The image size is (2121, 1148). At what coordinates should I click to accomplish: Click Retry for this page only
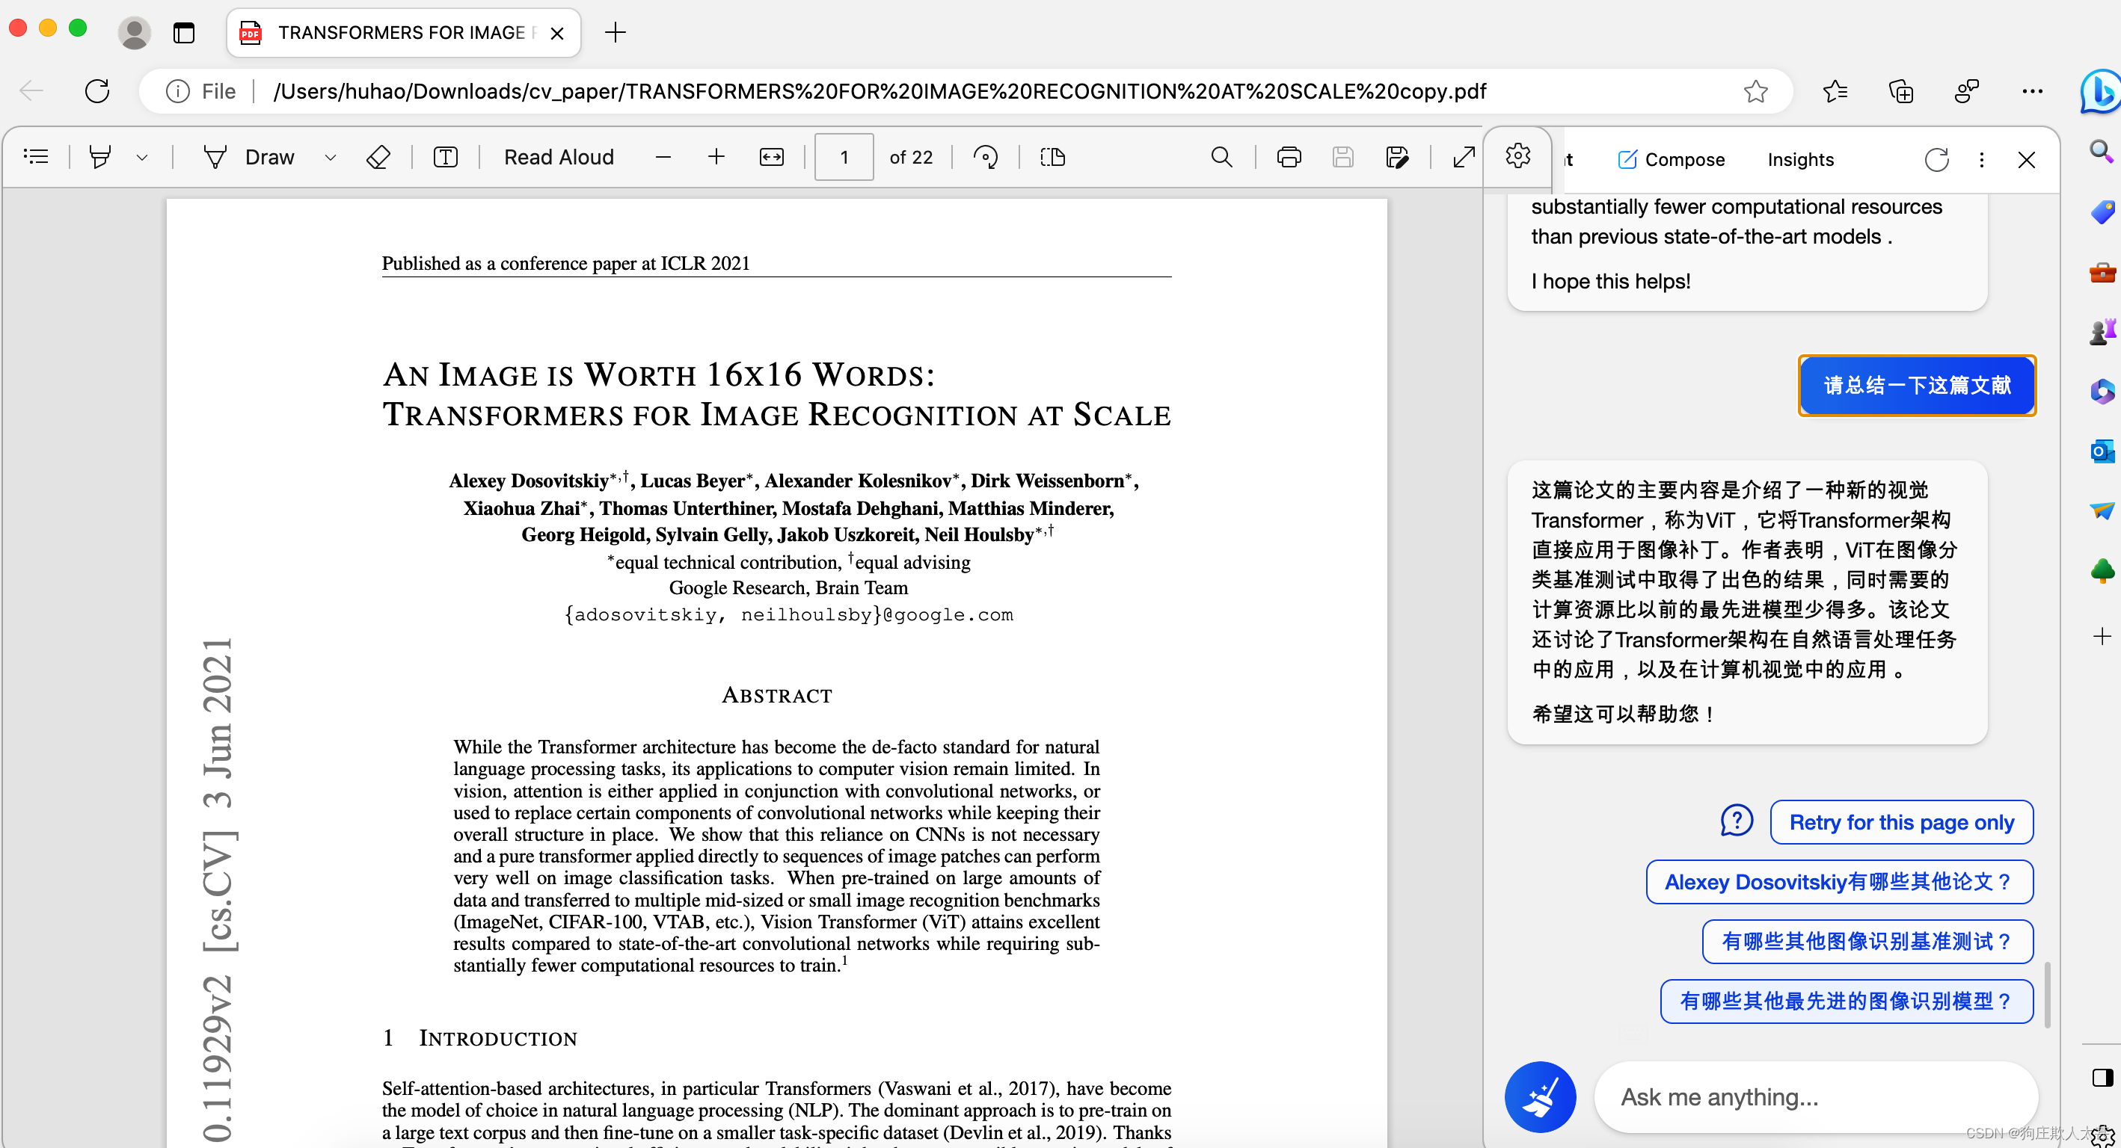point(1901,822)
